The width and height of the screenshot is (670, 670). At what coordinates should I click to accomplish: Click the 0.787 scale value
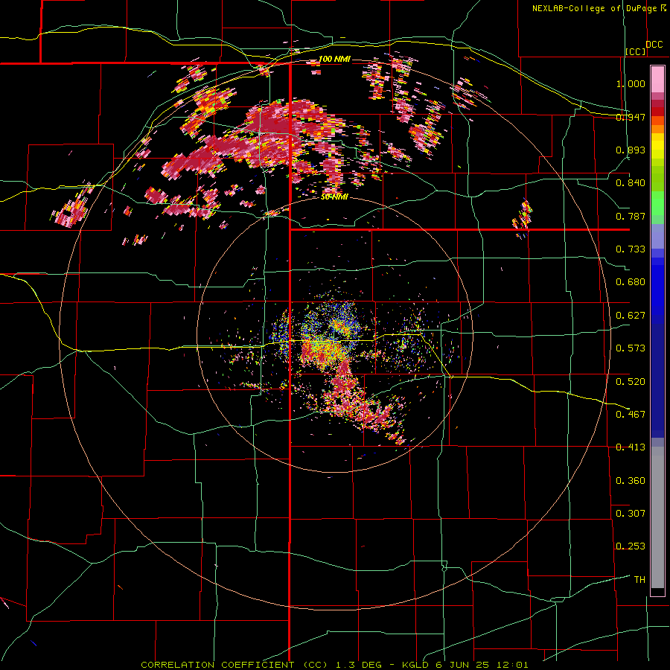631,216
